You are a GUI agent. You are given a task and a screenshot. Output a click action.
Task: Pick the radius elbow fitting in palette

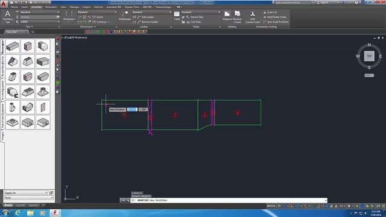43,46
